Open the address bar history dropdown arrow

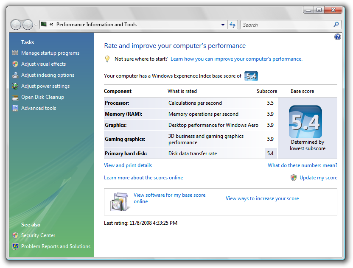pos(223,25)
